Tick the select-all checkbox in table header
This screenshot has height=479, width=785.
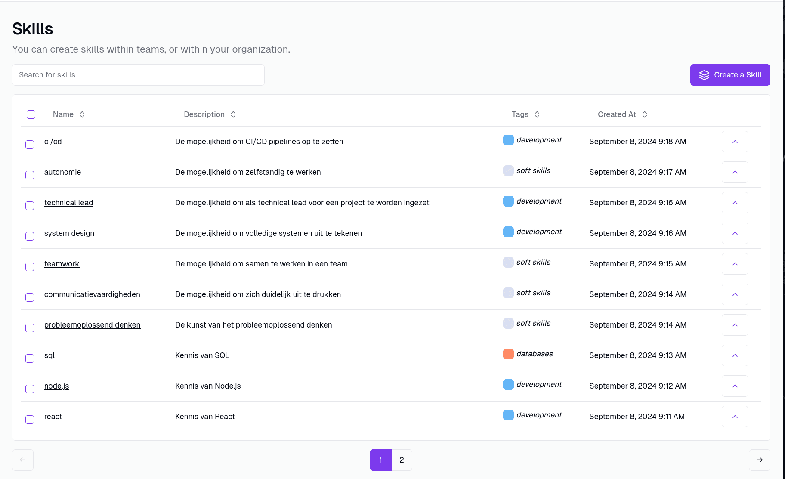click(x=31, y=114)
